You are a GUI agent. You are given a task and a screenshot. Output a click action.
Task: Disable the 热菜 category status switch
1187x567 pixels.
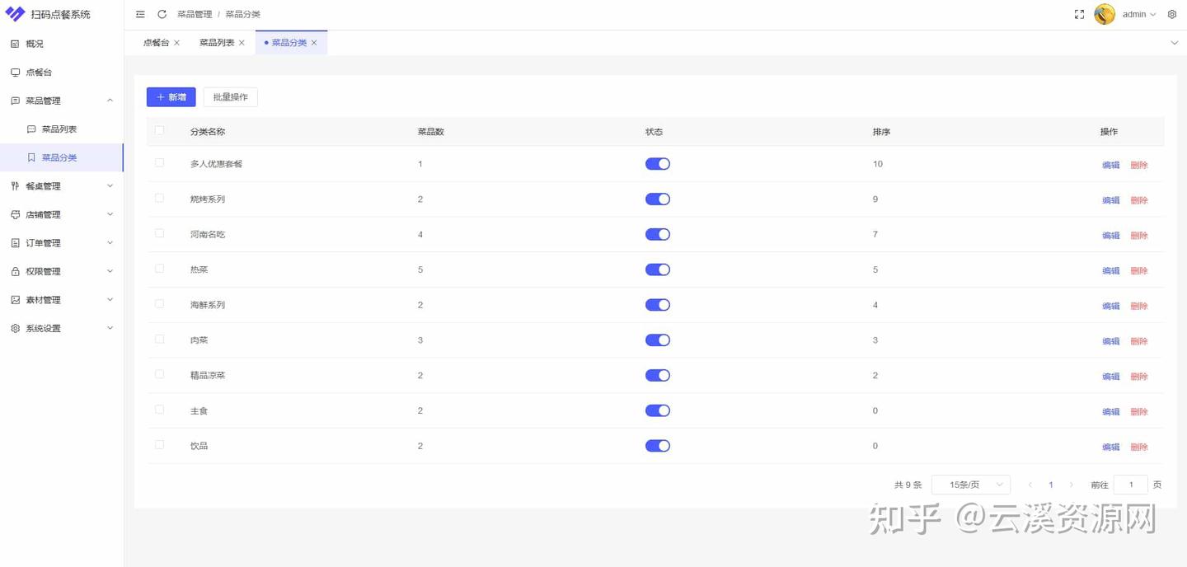pyautogui.click(x=657, y=269)
